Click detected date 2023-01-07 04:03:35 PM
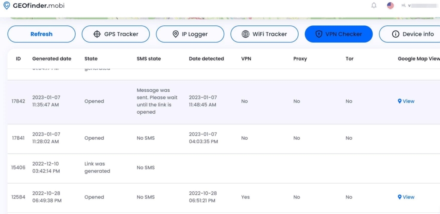Viewport: 440px width, 214px height. point(203,138)
